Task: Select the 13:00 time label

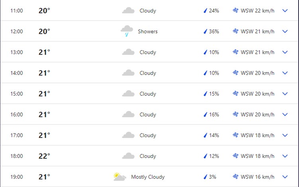Action: pyautogui.click(x=17, y=52)
